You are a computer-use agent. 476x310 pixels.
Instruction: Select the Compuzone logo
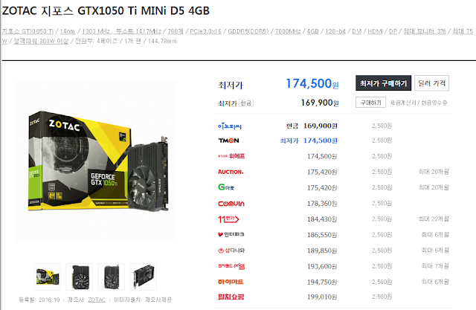231,204
